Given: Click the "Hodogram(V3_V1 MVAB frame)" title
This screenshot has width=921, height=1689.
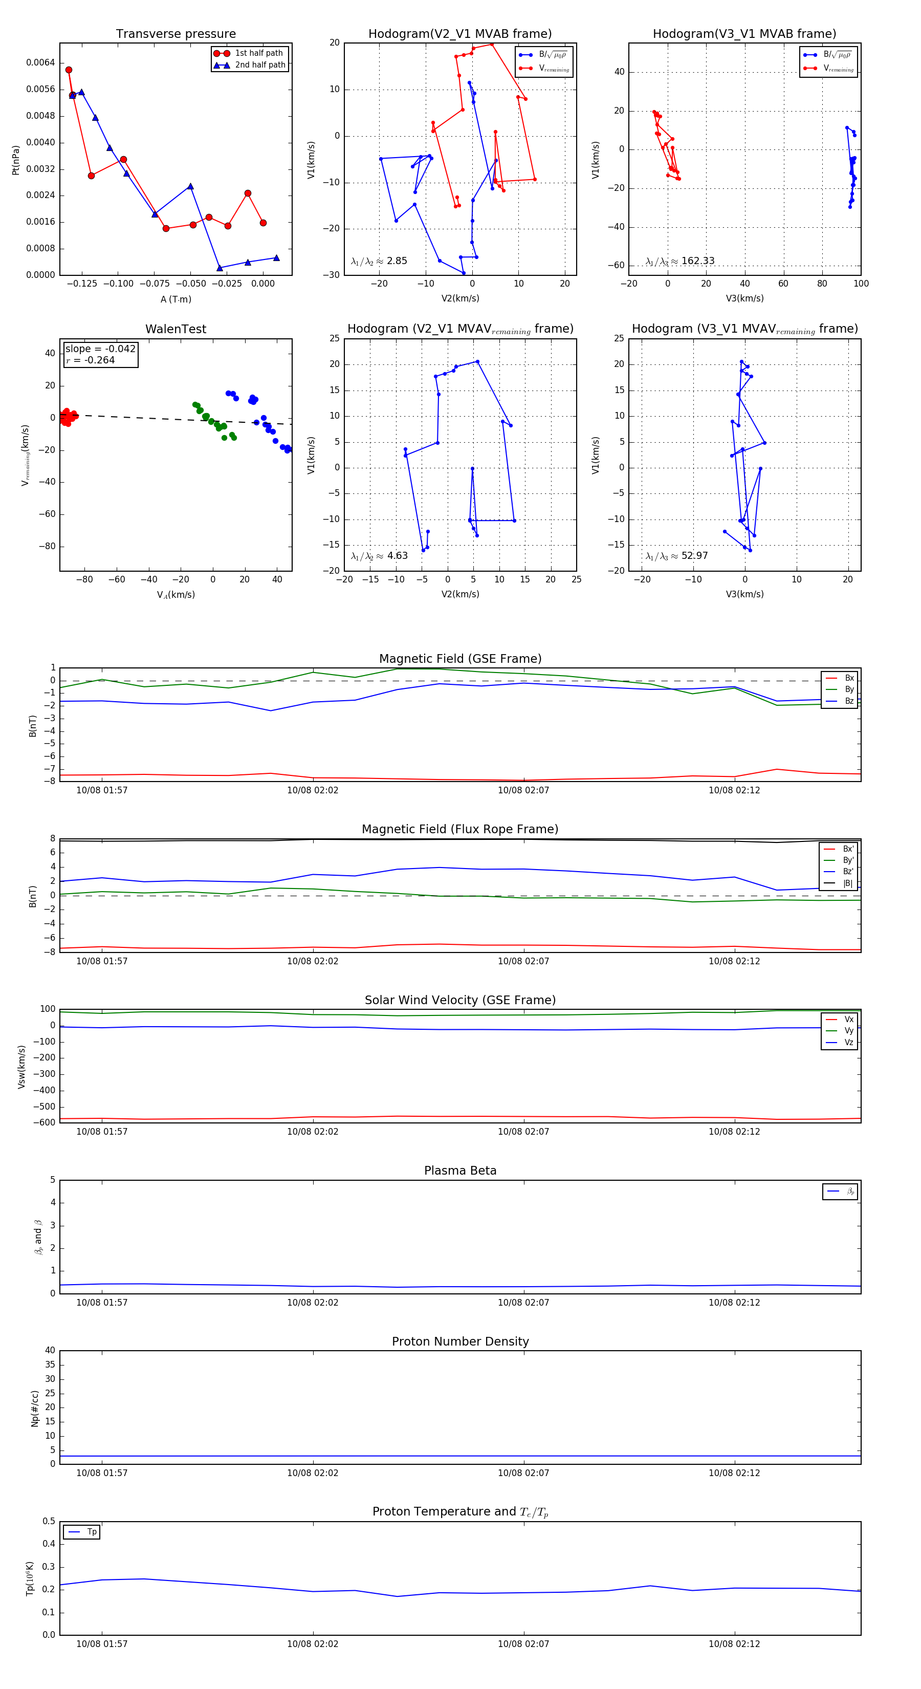Looking at the screenshot, I should [x=744, y=34].
